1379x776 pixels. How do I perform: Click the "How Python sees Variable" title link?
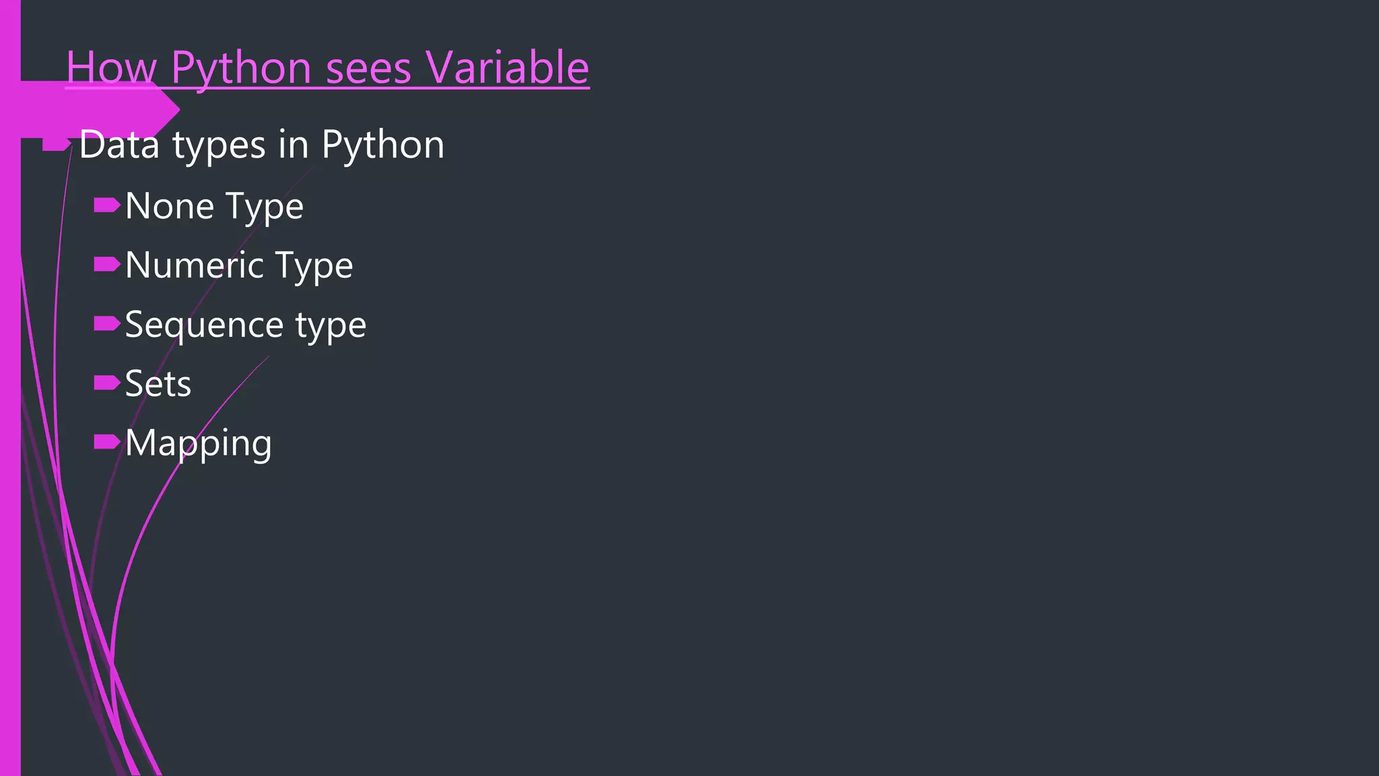pos(327,68)
